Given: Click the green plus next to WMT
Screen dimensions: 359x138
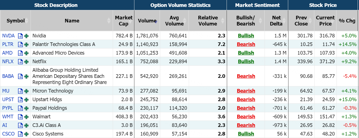Looking at the screenshot, I should (26, 117).
